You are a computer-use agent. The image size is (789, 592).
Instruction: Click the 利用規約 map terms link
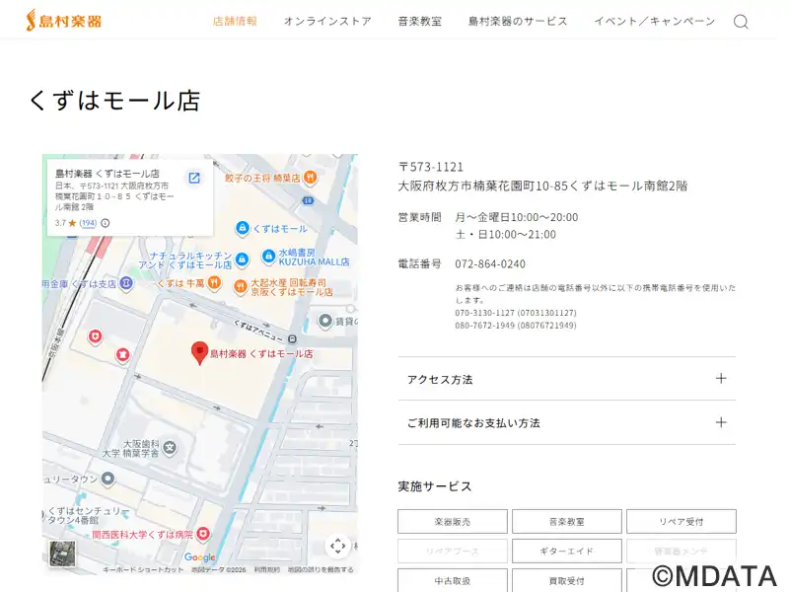pos(266,569)
